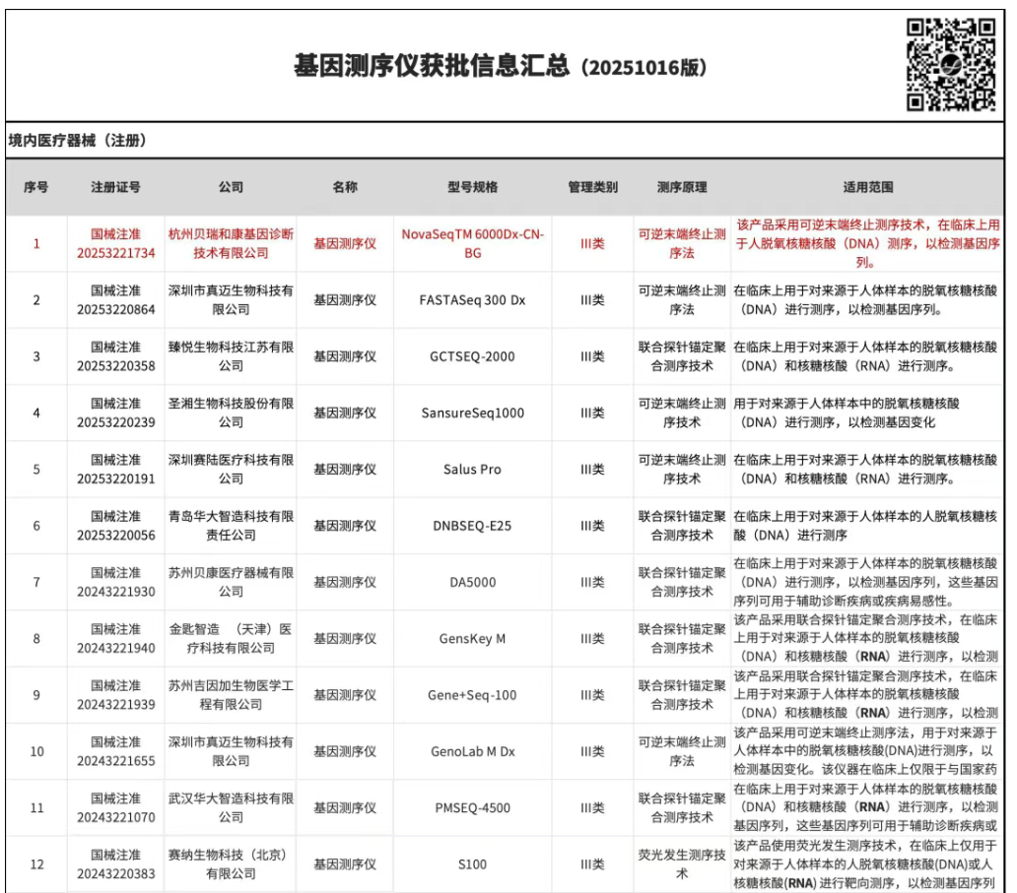This screenshot has width=1017, height=893.
Task: Click the 荧光发生测序技术 principle cell in row 12
Action: coord(682,863)
